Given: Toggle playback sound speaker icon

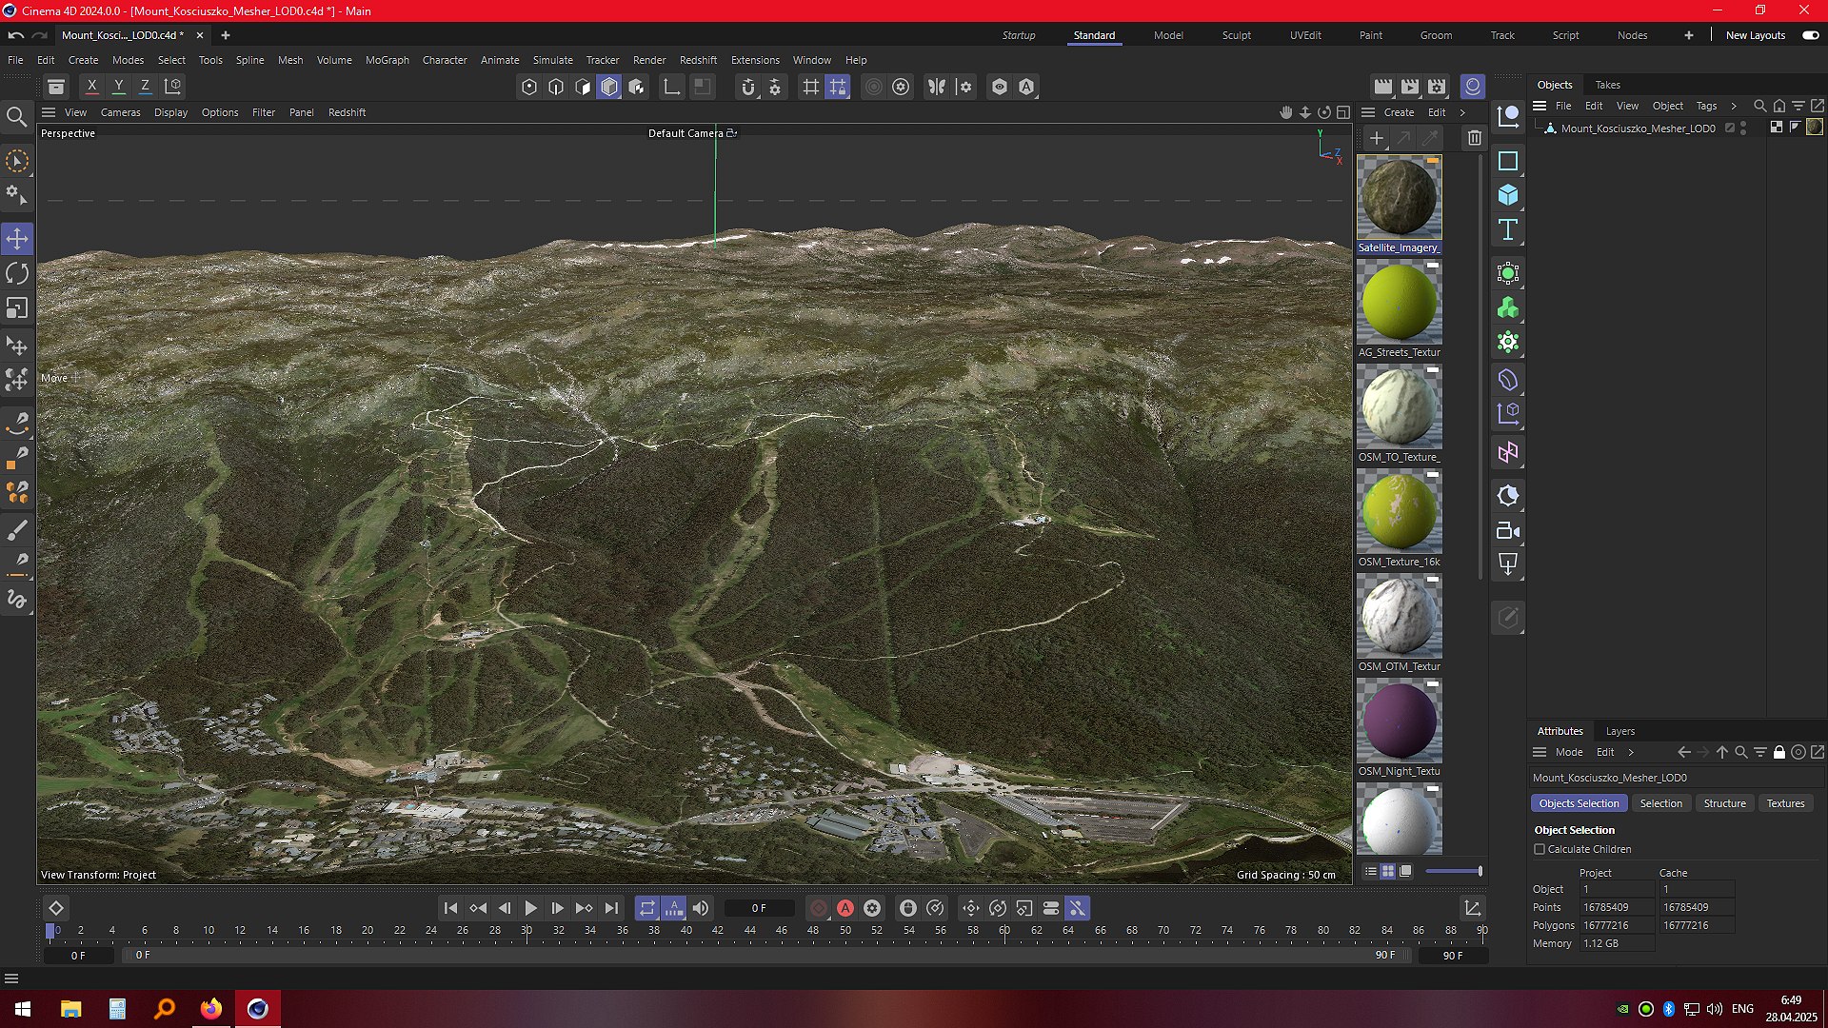Looking at the screenshot, I should [701, 909].
